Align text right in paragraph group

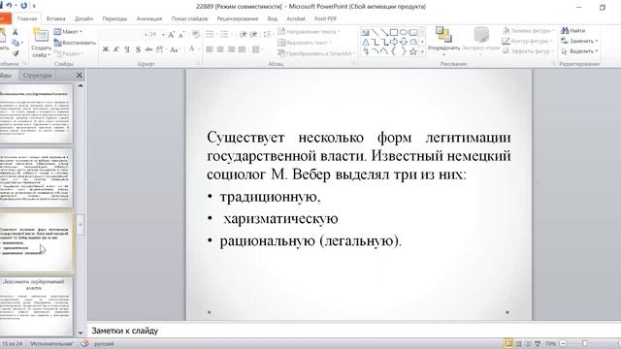(231, 49)
